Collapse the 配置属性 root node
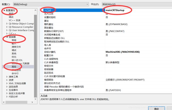The image size is (172, 110). (4, 10)
